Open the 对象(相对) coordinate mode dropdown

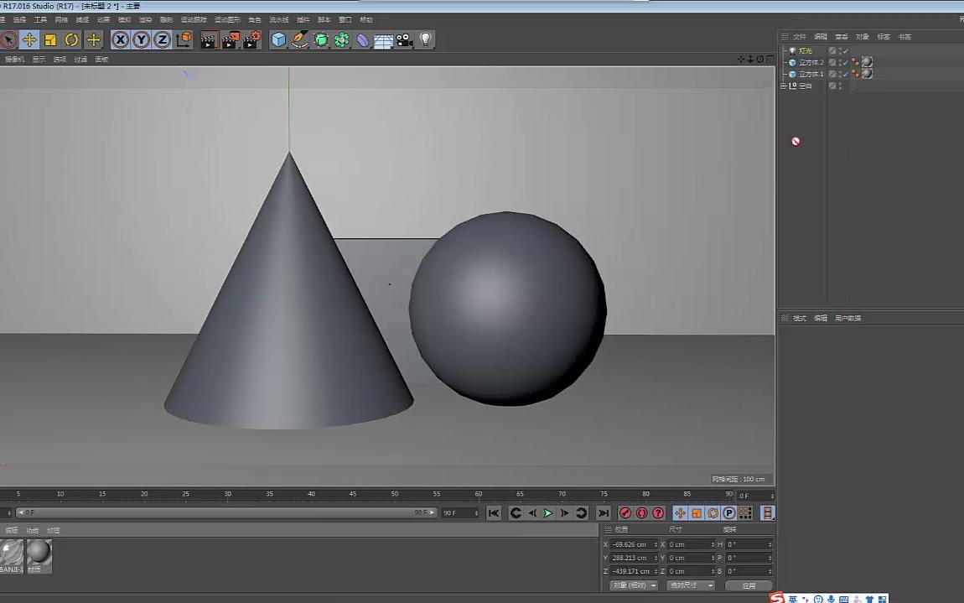(633, 585)
